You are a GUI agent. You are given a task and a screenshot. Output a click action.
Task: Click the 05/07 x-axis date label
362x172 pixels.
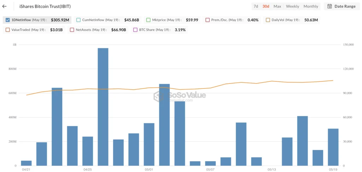tap(210, 170)
